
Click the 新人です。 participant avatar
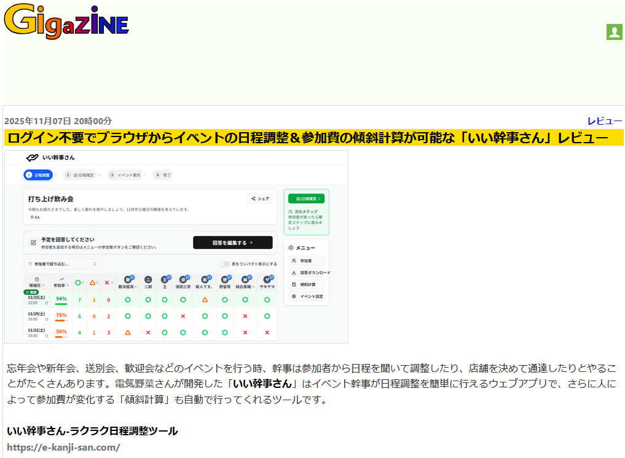click(205, 280)
